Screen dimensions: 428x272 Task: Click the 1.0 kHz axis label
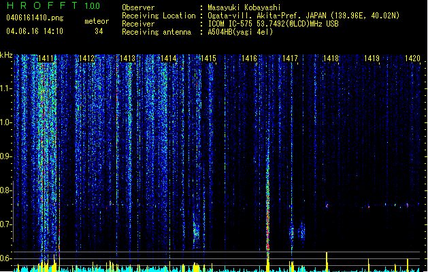(x=5, y=122)
